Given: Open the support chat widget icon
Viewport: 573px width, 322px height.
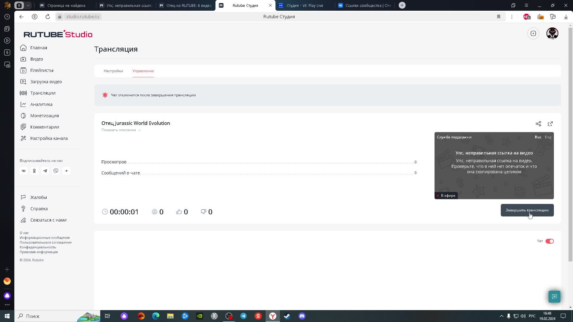Looking at the screenshot, I should click(554, 296).
